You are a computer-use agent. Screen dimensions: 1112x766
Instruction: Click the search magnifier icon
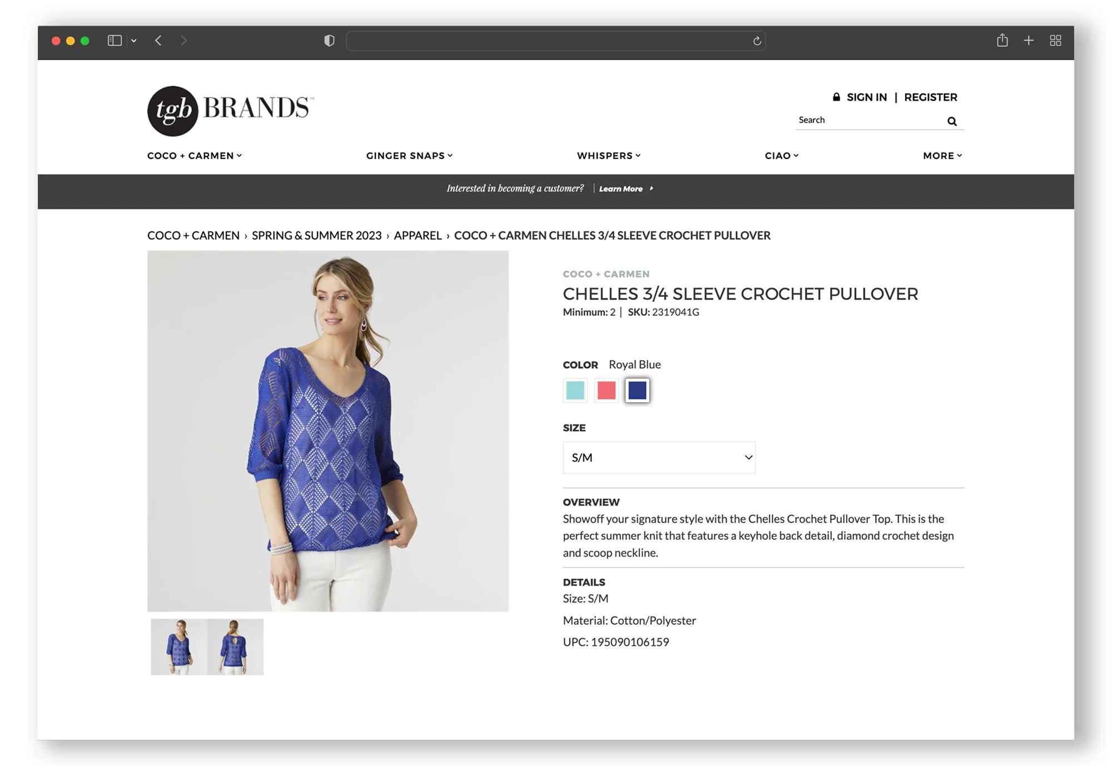click(x=952, y=121)
